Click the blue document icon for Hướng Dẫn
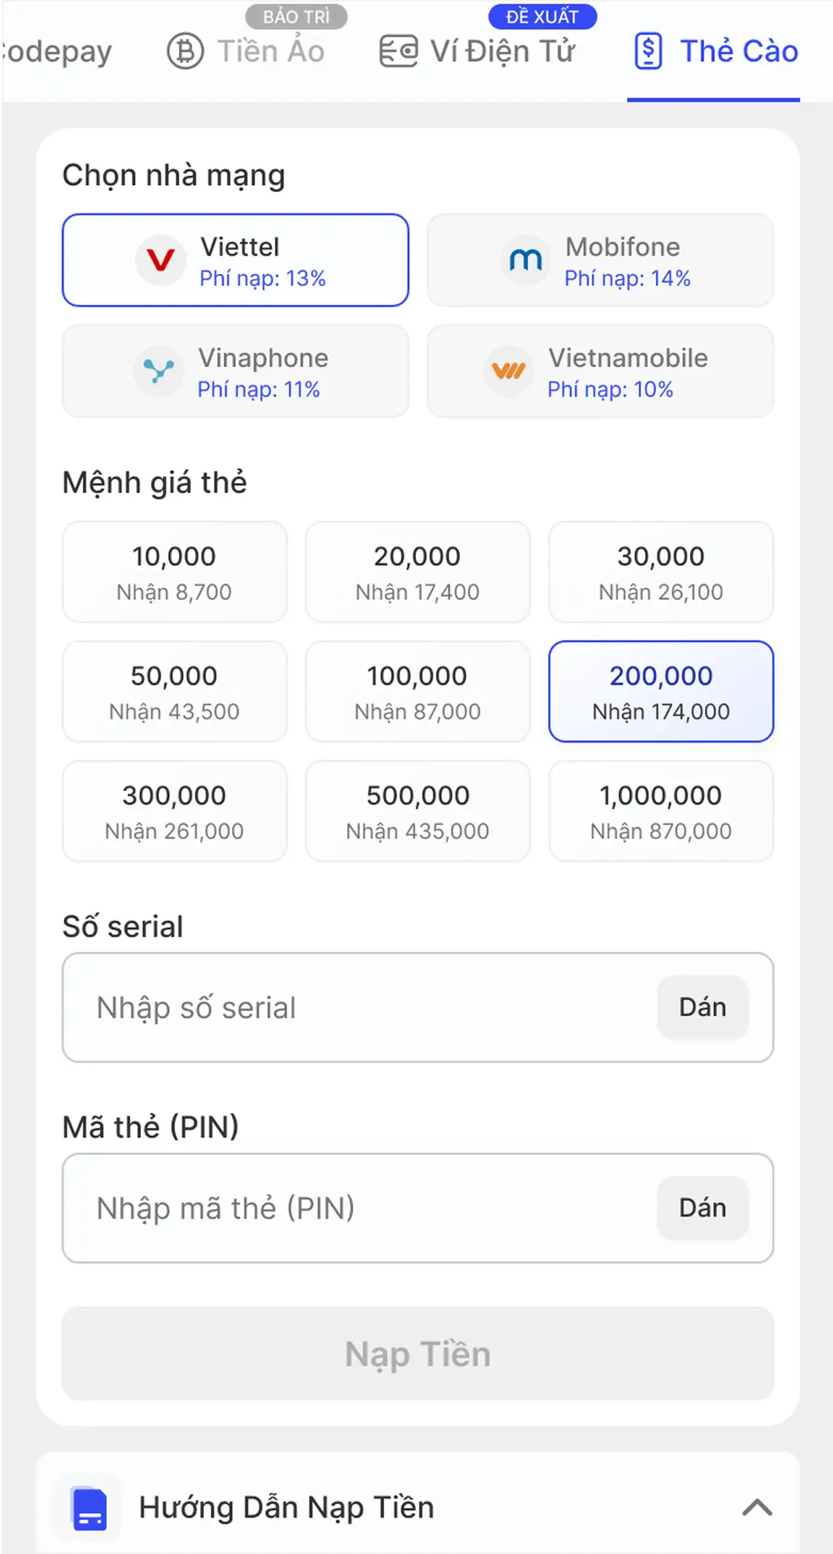The height and width of the screenshot is (1554, 833). (x=90, y=1508)
